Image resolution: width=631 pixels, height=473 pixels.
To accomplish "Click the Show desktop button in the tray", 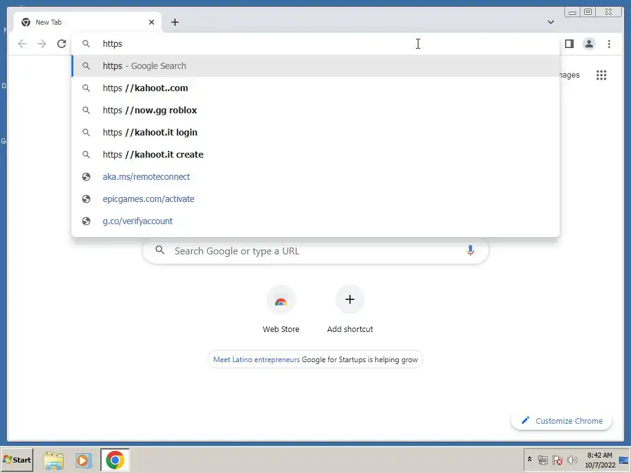I will (625, 459).
